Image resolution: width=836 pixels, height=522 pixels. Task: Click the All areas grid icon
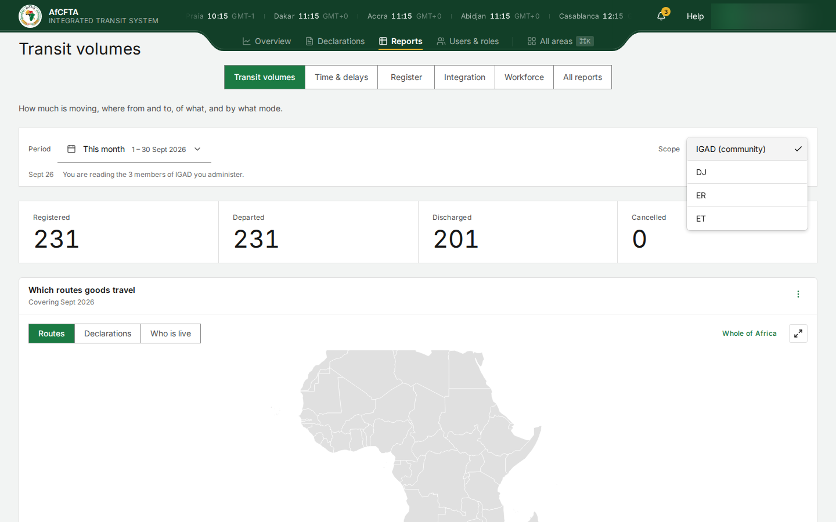[x=532, y=41]
